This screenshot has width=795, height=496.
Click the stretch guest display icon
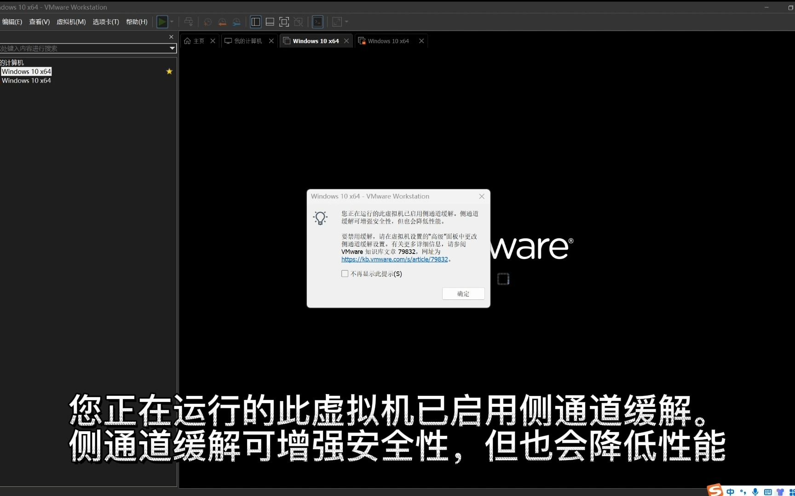pyautogui.click(x=337, y=22)
